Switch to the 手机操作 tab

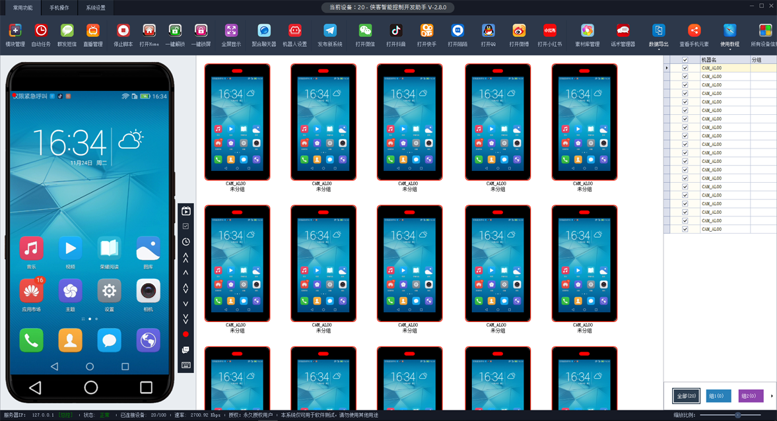59,8
